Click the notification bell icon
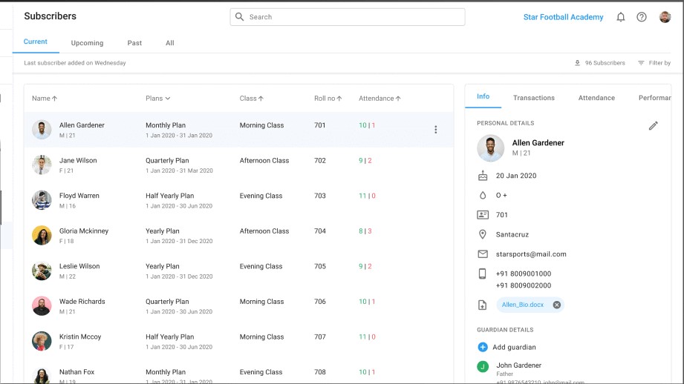 pyautogui.click(x=621, y=17)
